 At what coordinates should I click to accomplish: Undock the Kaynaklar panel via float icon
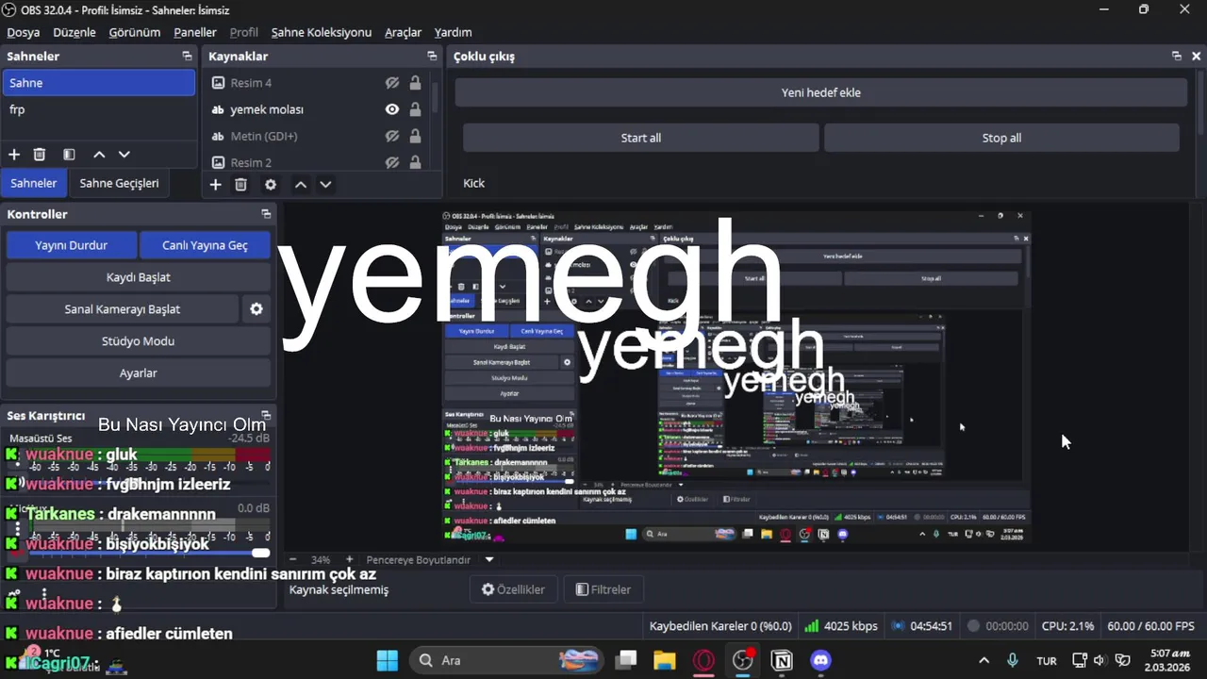(432, 57)
